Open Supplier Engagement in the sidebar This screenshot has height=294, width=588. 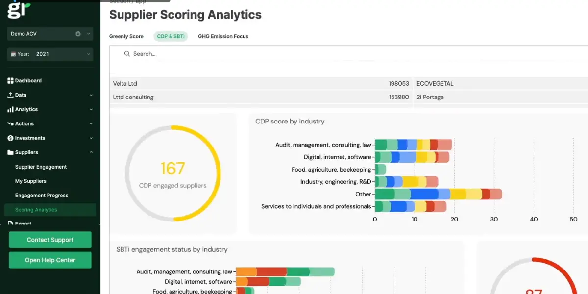(x=41, y=167)
